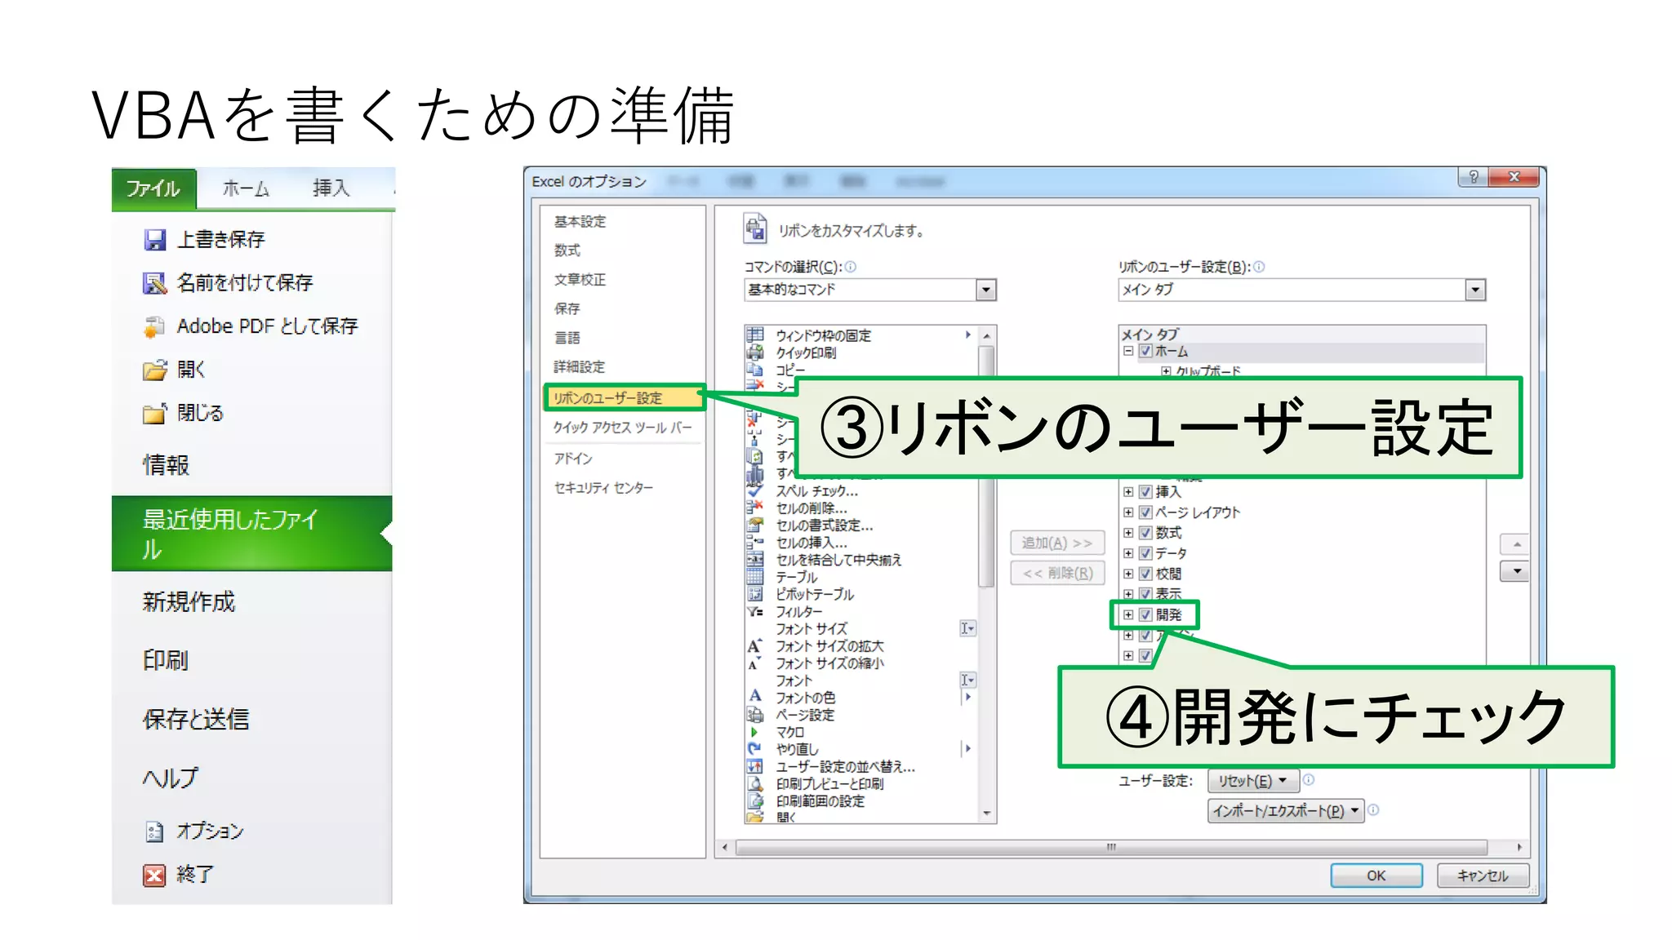Toggle the 校閲 tab checkbox
Image resolution: width=1672 pixels, height=940 pixels.
coord(1145,574)
